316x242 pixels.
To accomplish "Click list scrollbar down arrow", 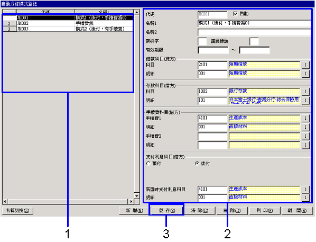I will click(x=137, y=196).
